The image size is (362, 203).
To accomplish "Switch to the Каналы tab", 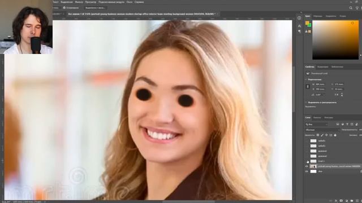I will tap(317, 118).
